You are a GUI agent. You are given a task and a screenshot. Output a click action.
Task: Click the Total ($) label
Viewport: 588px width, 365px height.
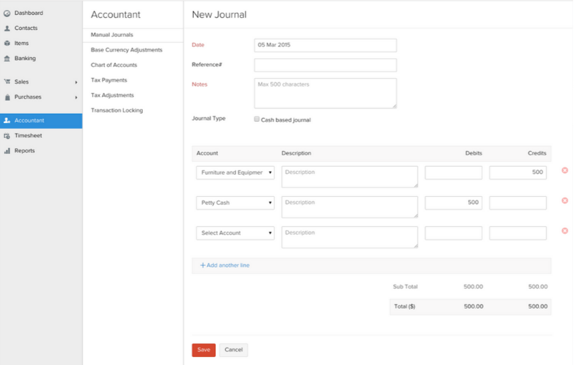pos(404,307)
